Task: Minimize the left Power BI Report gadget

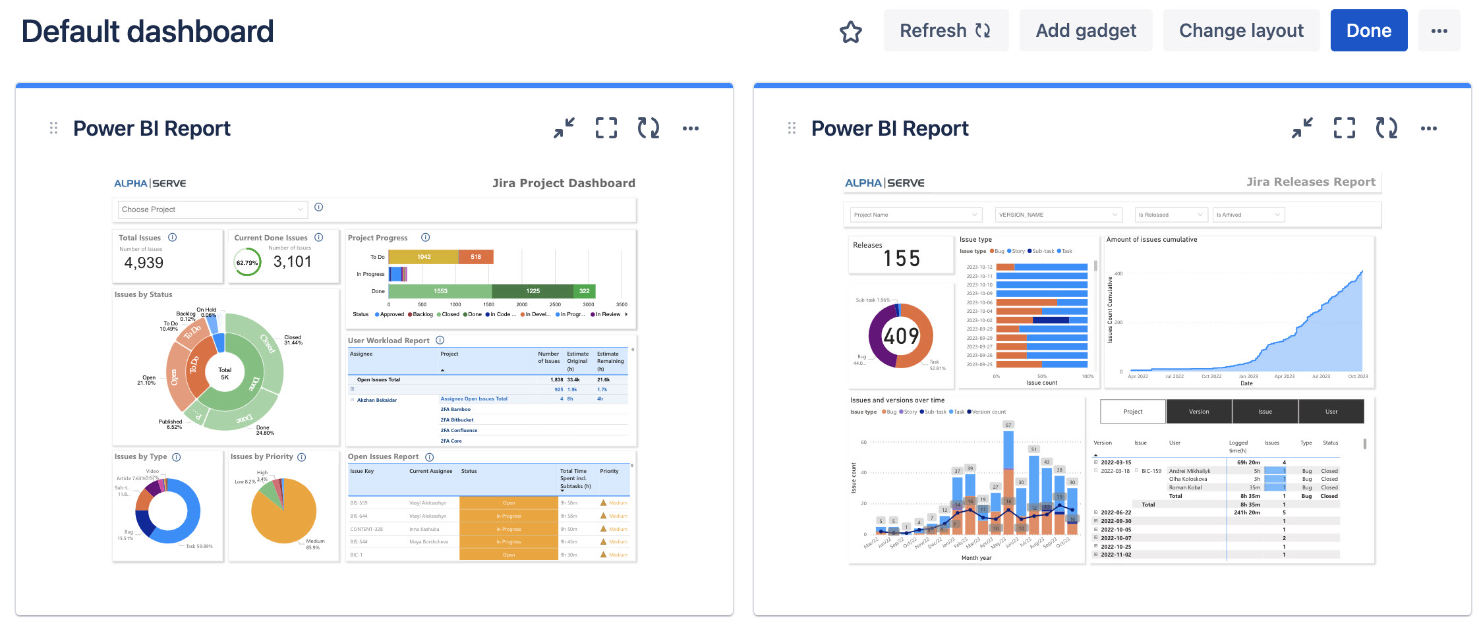Action: (x=564, y=128)
